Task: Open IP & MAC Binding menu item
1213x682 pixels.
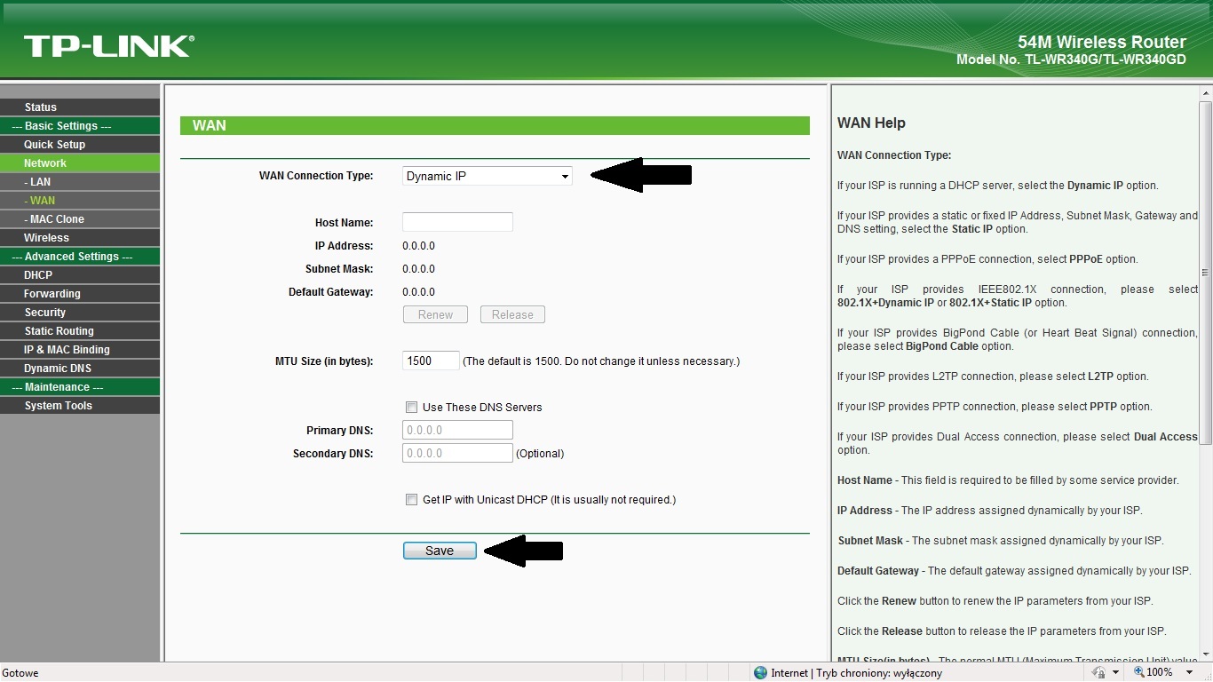Action: (80, 350)
